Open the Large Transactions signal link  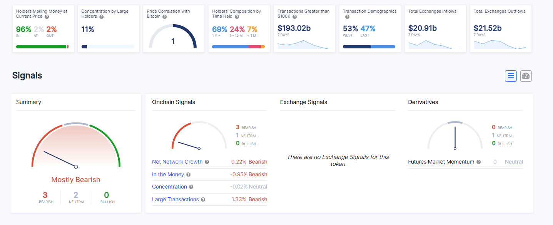pyautogui.click(x=175, y=199)
